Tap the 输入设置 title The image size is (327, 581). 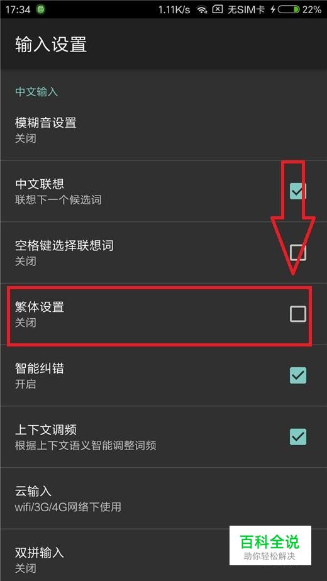click(51, 45)
